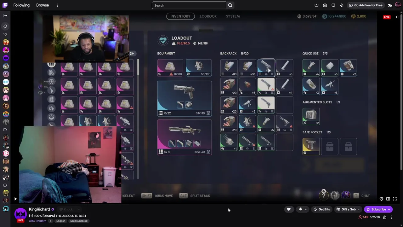Image resolution: width=403 pixels, height=227 pixels.
Task: Select the safe pocket golden pistol item
Action: (311, 147)
